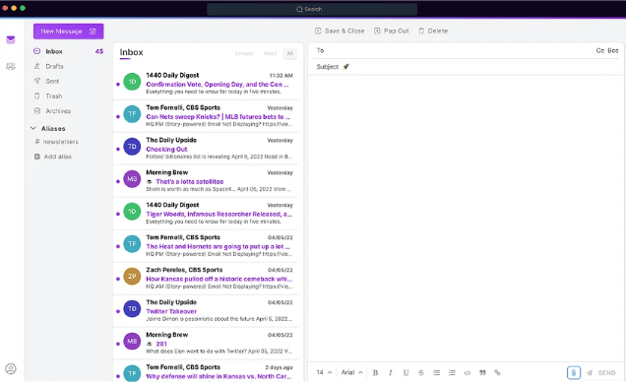Image resolution: width=626 pixels, height=386 pixels.
Task: Click the Bcc link
Action: (613, 51)
